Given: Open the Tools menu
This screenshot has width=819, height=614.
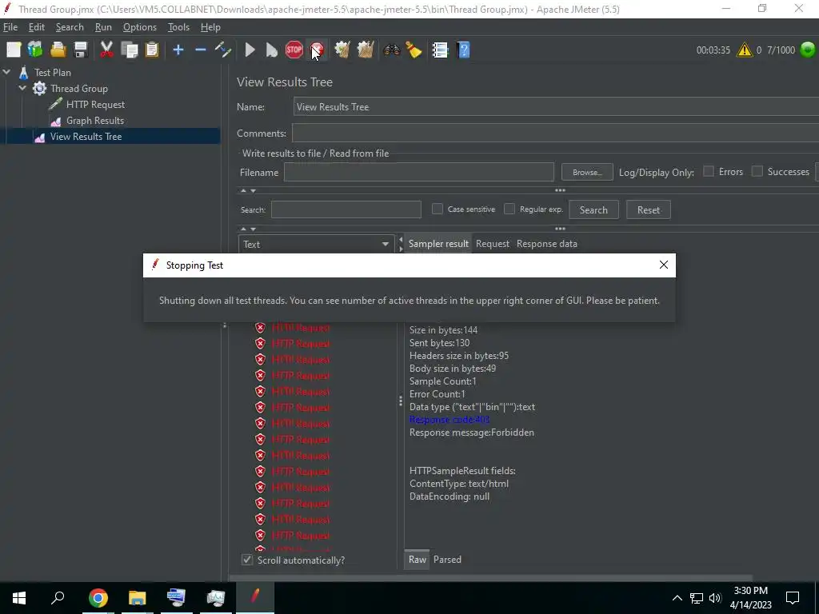Looking at the screenshot, I should click(x=178, y=27).
